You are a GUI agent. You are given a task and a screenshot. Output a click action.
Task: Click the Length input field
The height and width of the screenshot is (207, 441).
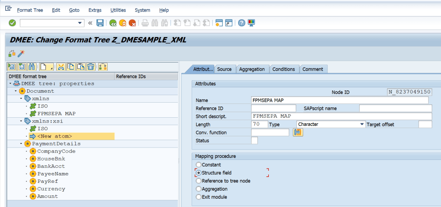point(259,124)
